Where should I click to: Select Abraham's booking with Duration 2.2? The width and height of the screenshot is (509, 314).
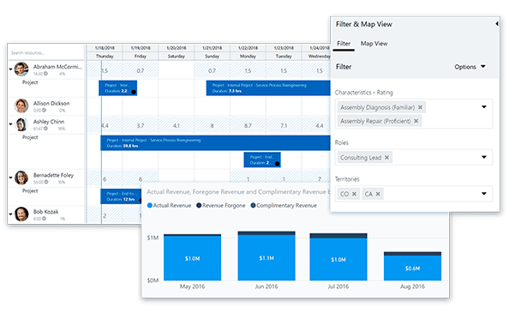tap(118, 88)
